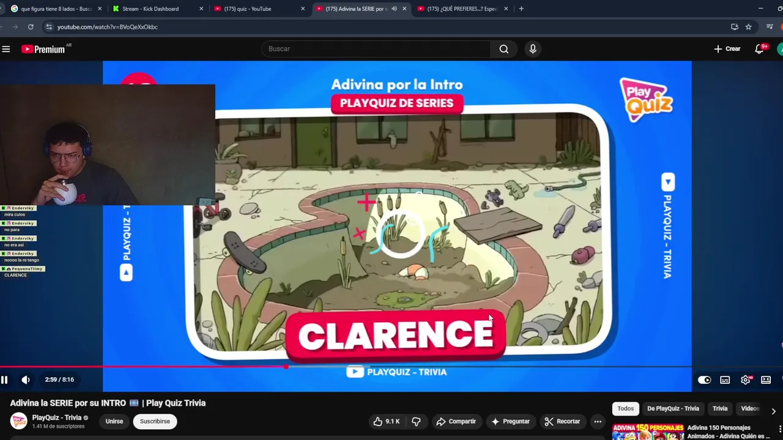Go to the YouTube Premium home logo
This screenshot has height=440, width=783.
[43, 49]
